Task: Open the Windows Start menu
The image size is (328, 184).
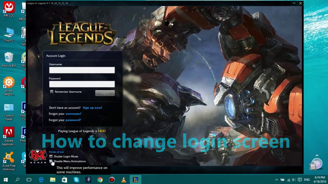Action: (x=6, y=180)
